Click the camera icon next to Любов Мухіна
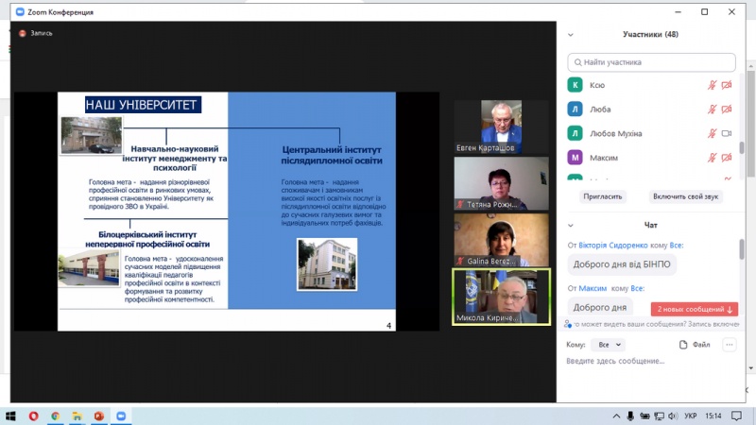 click(727, 133)
